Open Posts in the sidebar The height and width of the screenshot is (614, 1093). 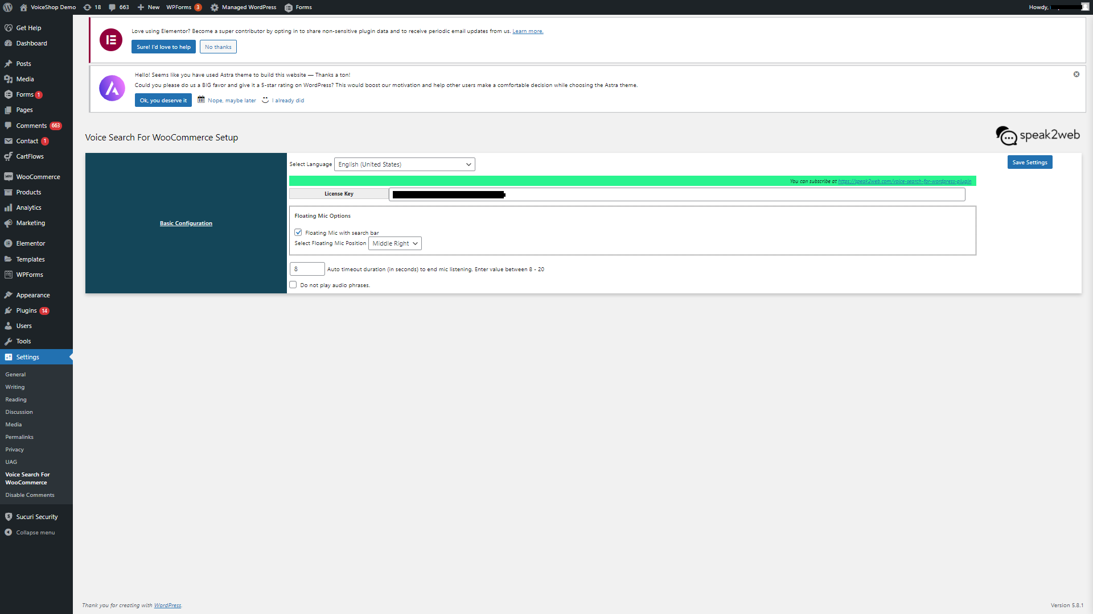(x=36, y=64)
